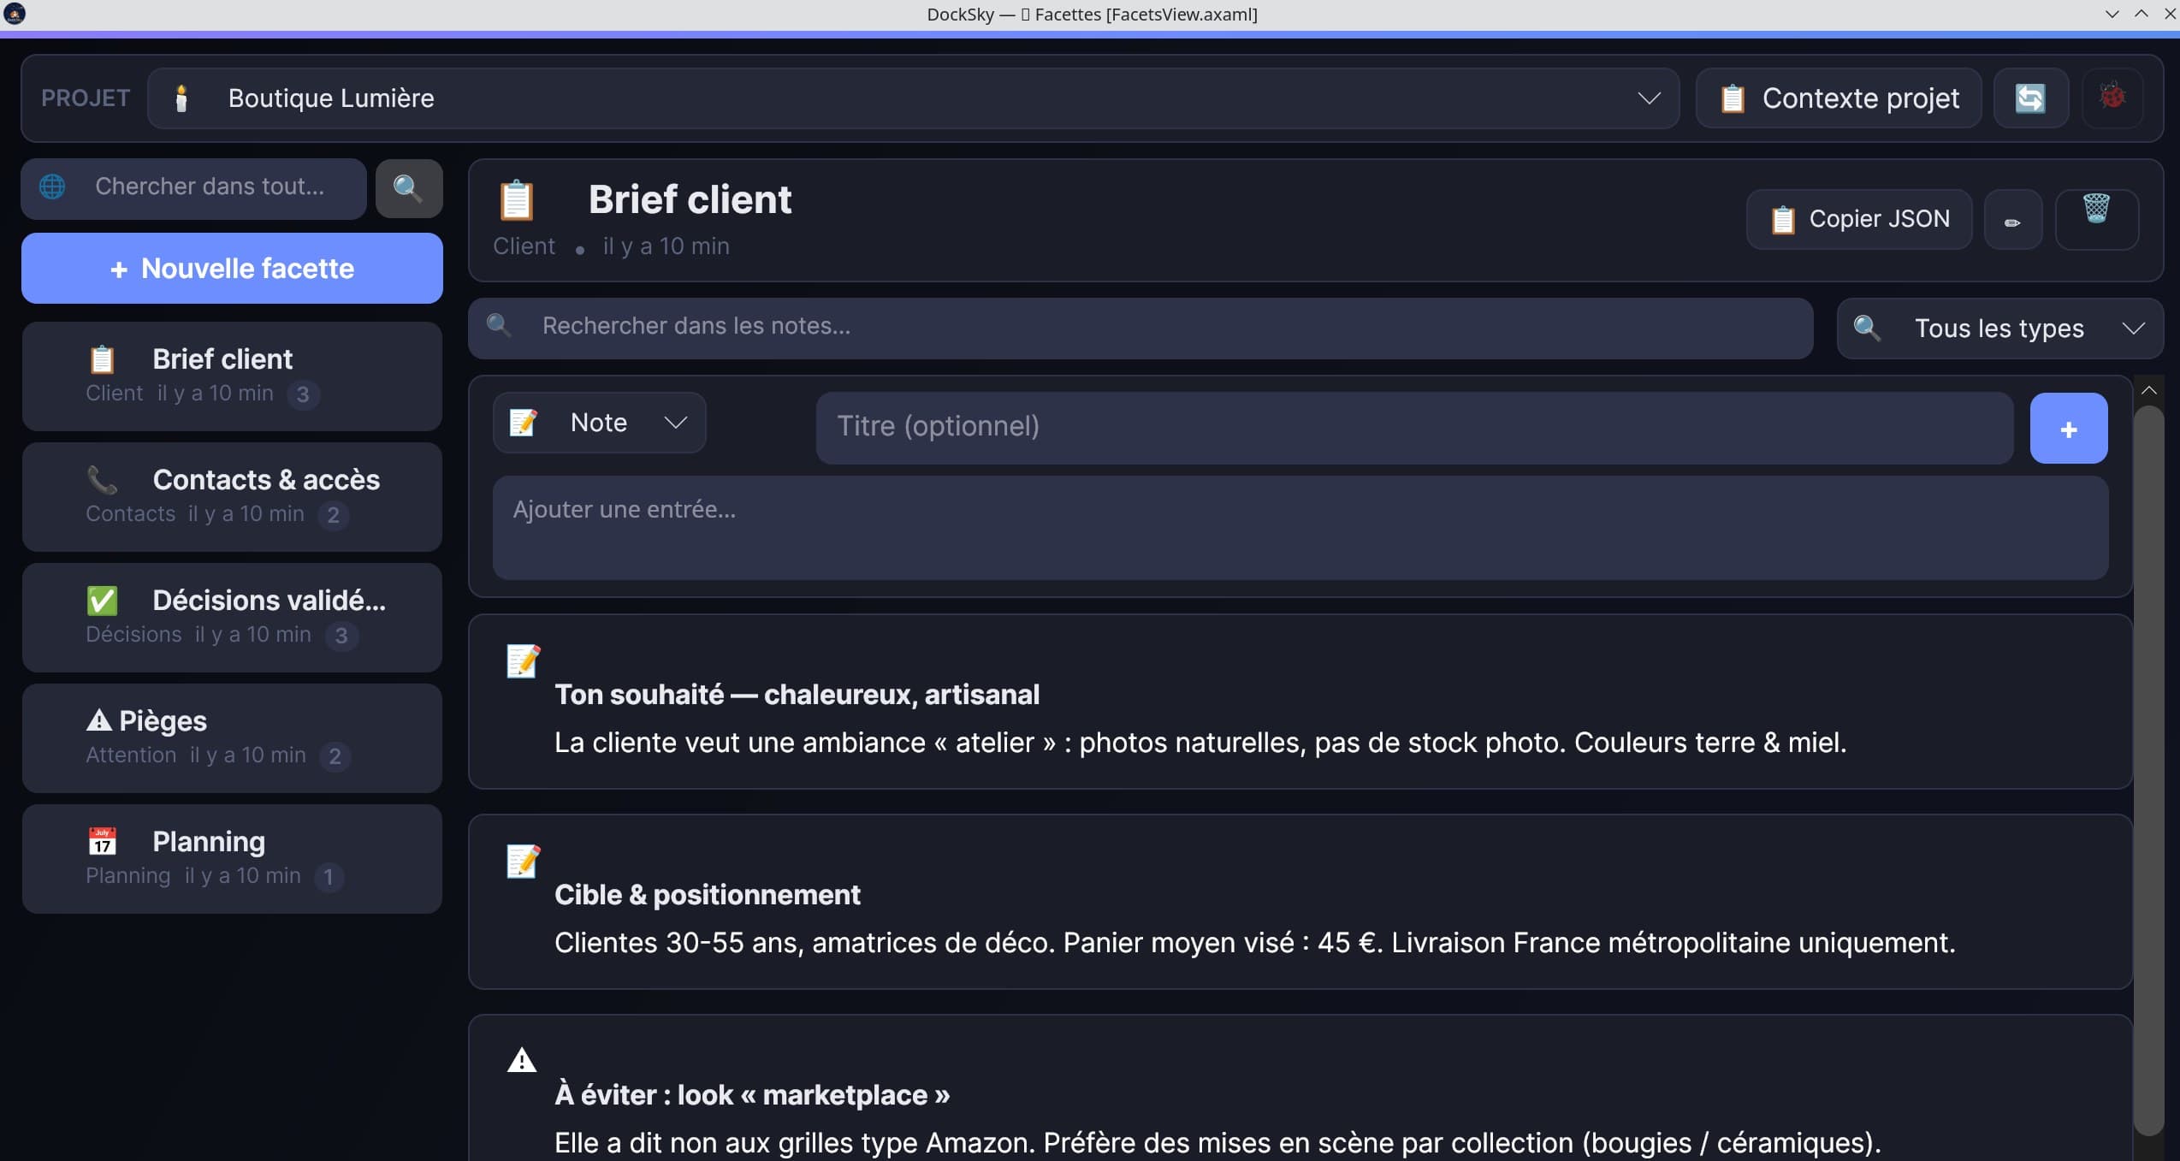Click the candle icon of Boutique Lumière
Screen dimensions: 2180x1161
pos(181,98)
